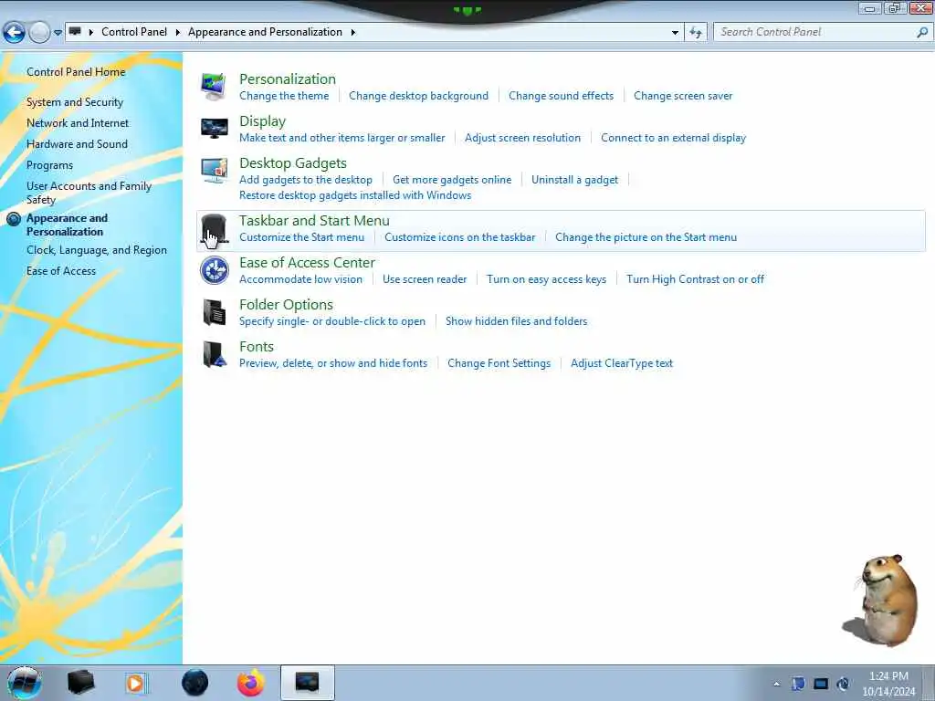Screen dimensions: 935x701
Task: Open the Taskbar and Start Menu icon
Action: coord(214,229)
